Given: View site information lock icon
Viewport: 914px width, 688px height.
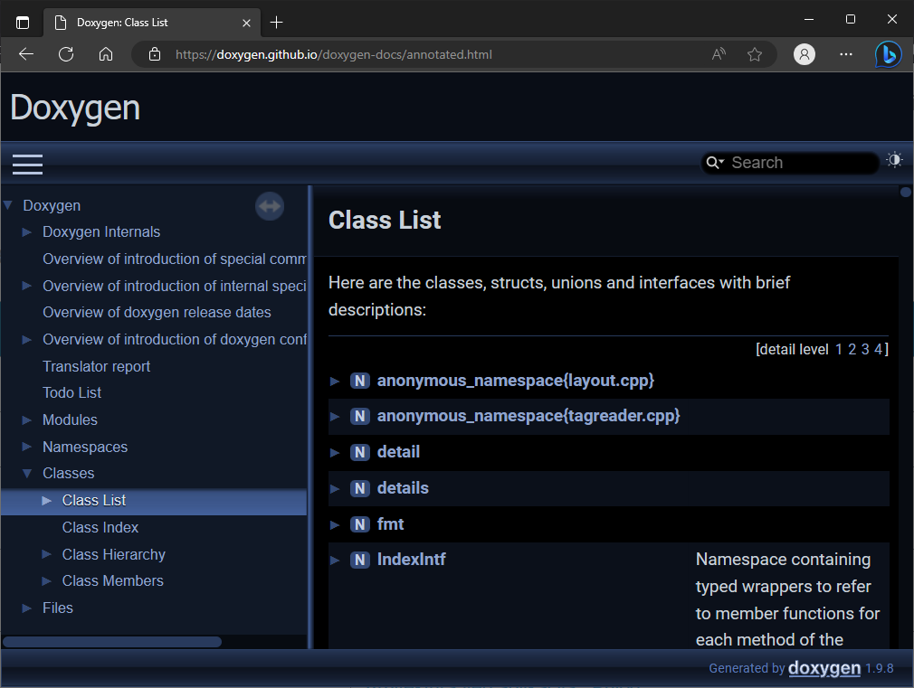Looking at the screenshot, I should point(155,54).
